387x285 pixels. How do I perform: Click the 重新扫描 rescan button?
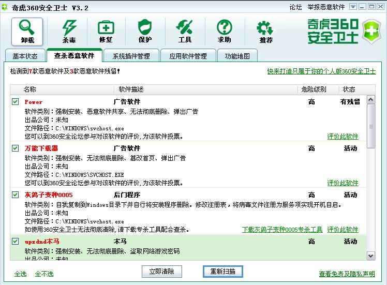223,272
